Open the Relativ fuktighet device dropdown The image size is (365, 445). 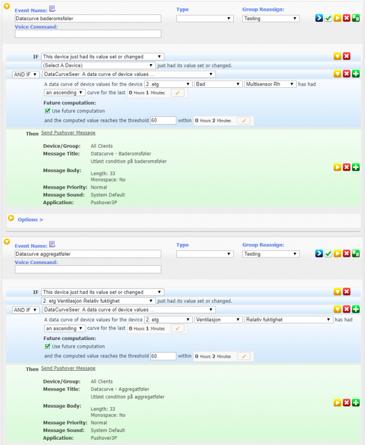288,320
